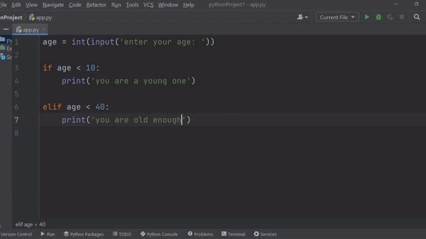
Task: Open the Navigate menu
Action: [x=53, y=5]
